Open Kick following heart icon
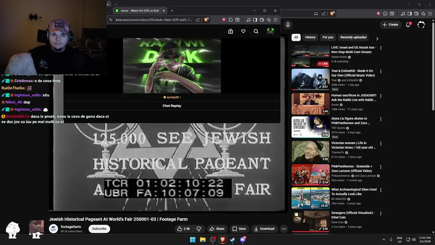This screenshot has height=245, width=435. coord(243,31)
